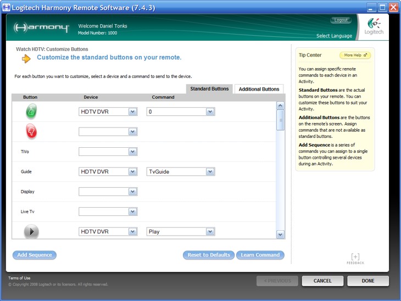Image resolution: width=401 pixels, height=301 pixels.
Task: Open the Terms of Use link
Action: tap(19, 278)
